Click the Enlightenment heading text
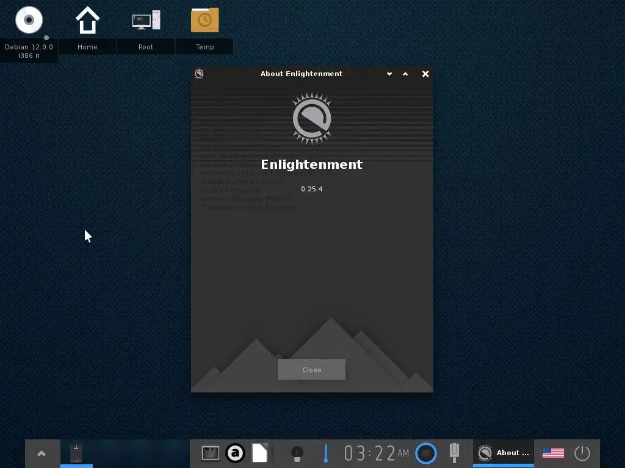The image size is (625, 468). coord(312,165)
